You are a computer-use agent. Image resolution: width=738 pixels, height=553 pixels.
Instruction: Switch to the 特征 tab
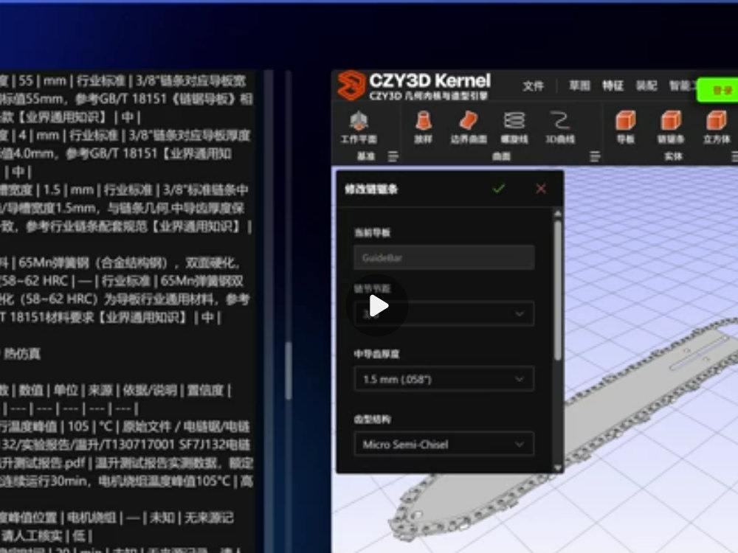613,86
